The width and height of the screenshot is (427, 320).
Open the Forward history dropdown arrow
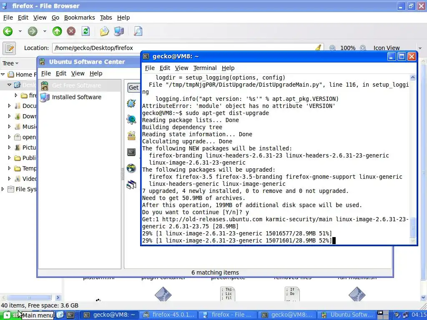(45, 31)
